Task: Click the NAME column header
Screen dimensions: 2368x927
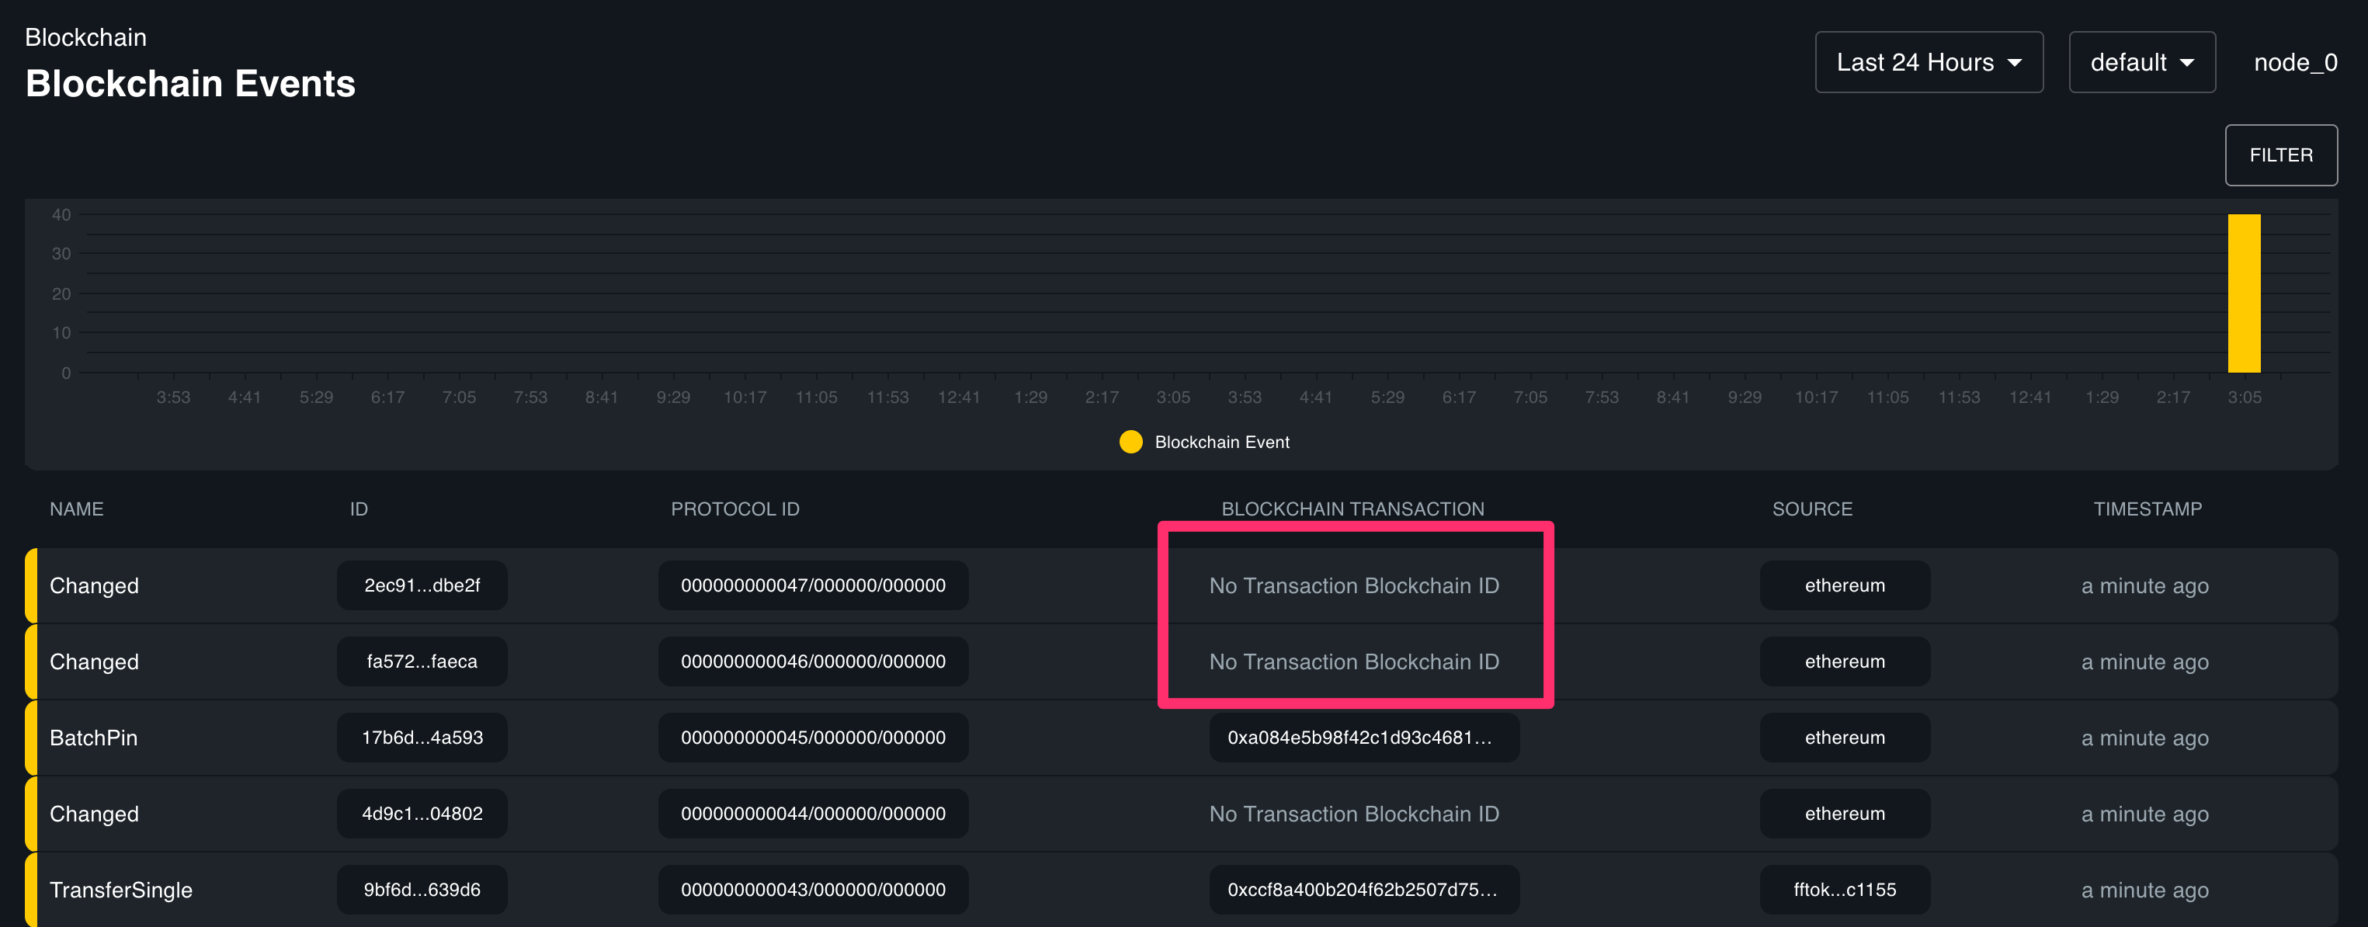Action: click(76, 509)
